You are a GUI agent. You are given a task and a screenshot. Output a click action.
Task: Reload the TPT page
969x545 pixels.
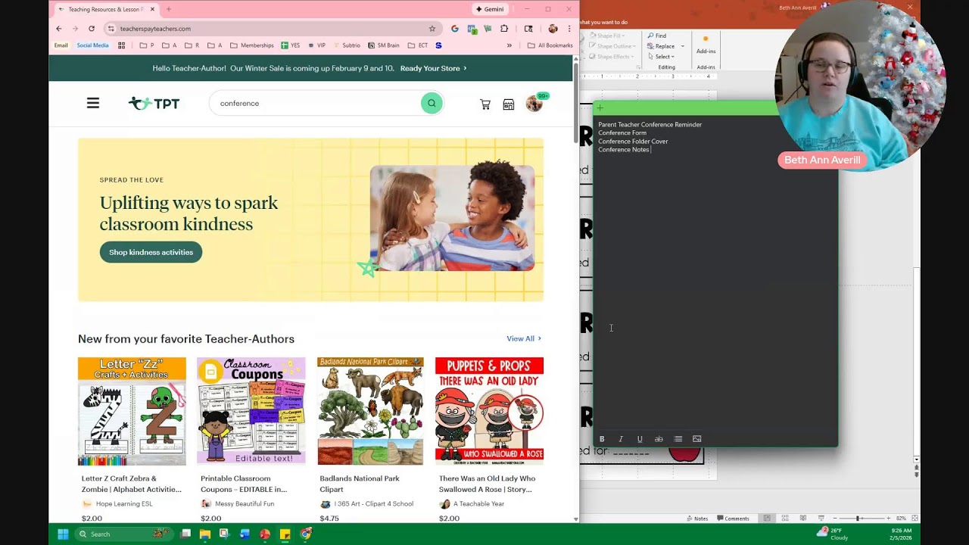coord(92,29)
